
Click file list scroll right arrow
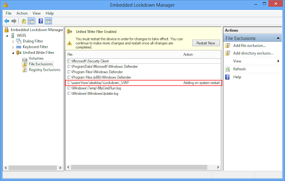(218, 167)
